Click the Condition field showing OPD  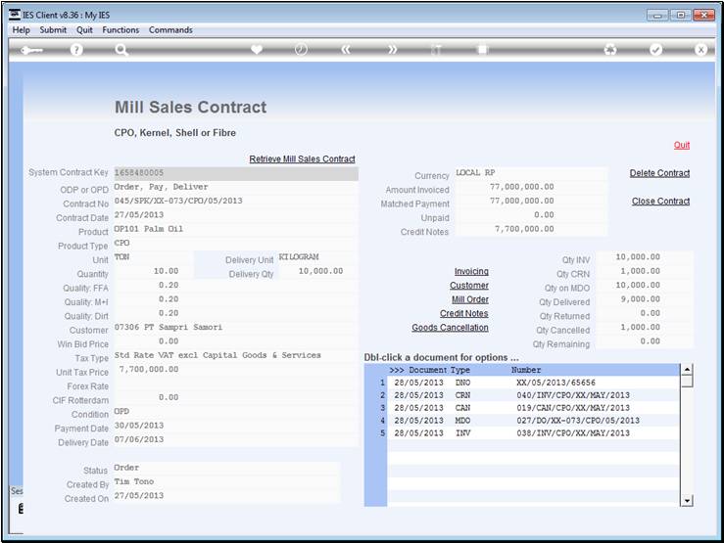coord(236,412)
